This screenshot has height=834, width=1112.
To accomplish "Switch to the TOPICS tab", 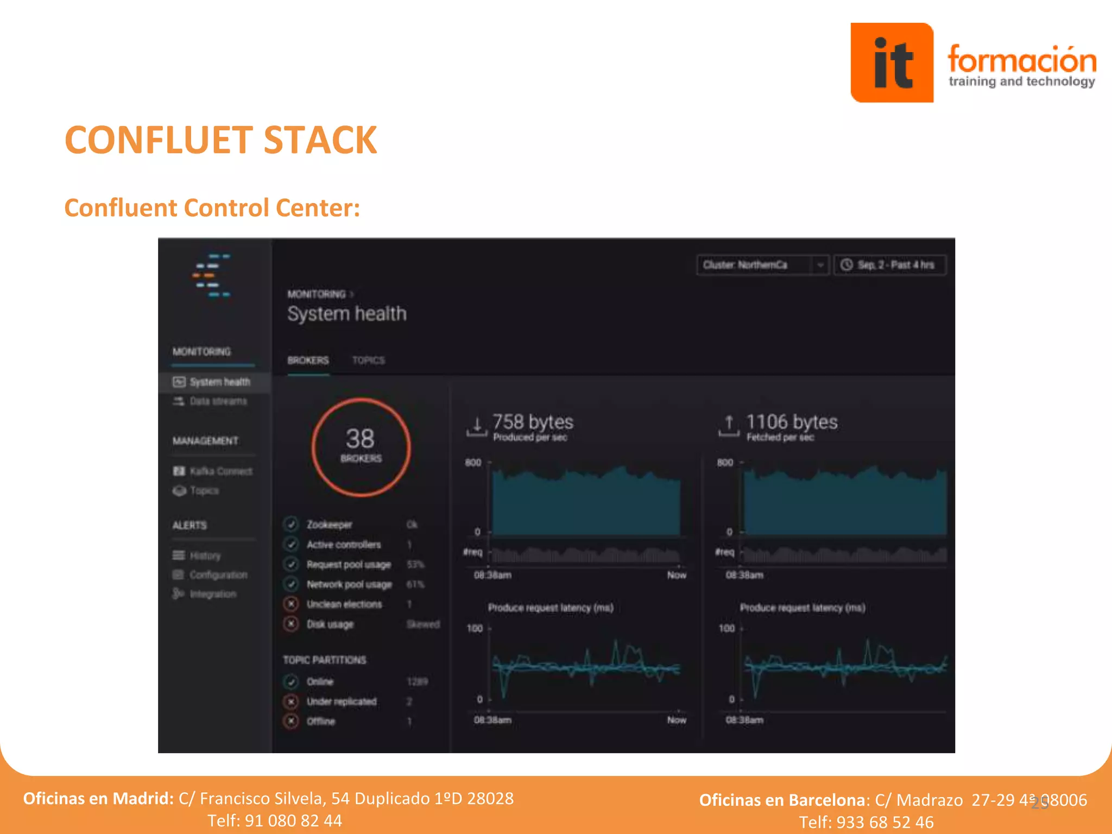I will tap(368, 361).
